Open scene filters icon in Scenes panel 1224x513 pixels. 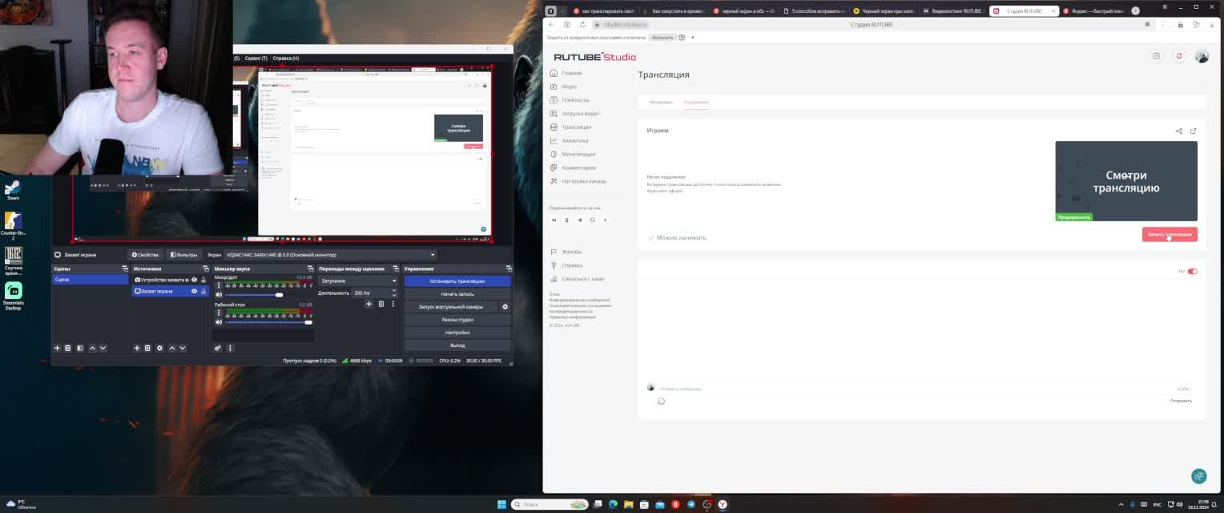(x=79, y=348)
